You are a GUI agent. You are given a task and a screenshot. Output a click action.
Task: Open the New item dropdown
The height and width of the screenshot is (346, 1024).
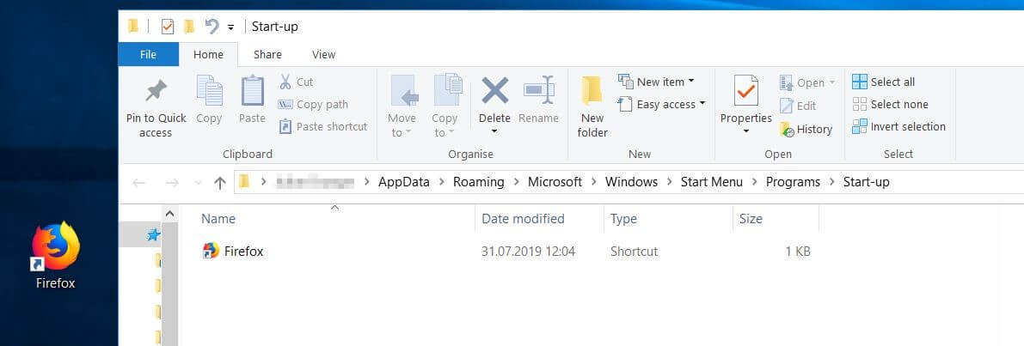tap(656, 82)
